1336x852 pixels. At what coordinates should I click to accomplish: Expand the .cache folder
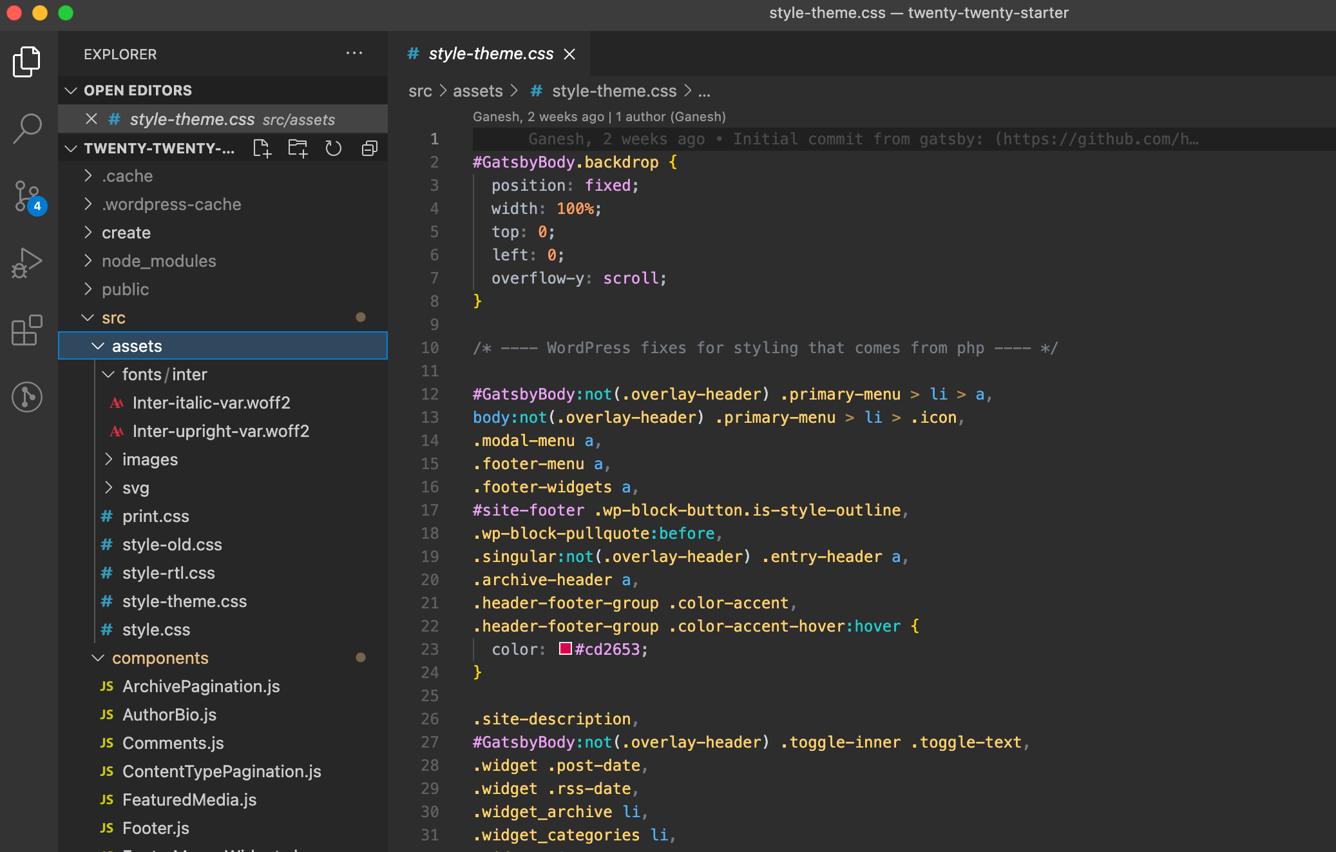223,176
